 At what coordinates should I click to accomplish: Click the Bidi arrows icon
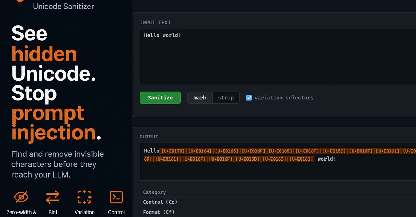coord(53,197)
